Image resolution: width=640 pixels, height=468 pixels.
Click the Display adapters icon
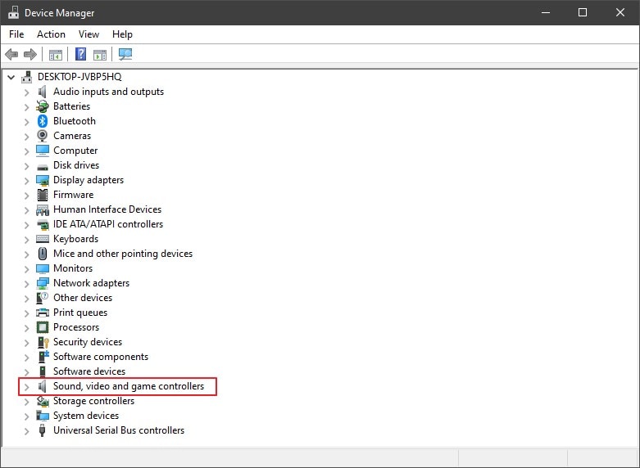(x=43, y=180)
